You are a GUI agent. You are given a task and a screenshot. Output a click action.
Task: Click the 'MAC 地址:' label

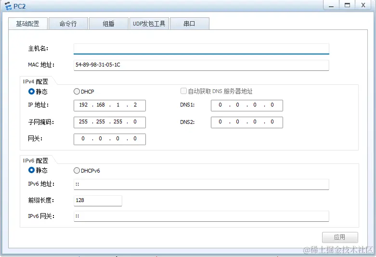[x=41, y=65]
